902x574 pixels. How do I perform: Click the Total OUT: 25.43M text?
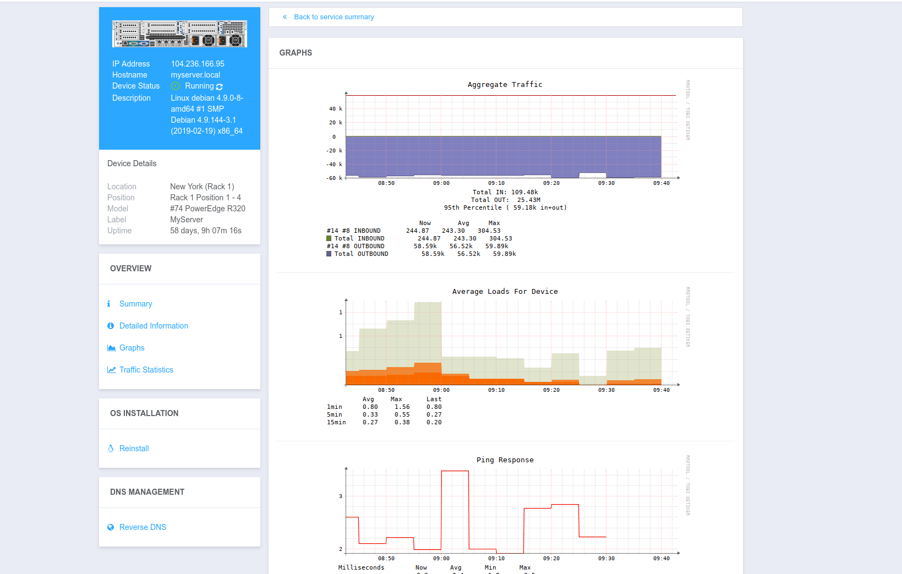click(505, 200)
